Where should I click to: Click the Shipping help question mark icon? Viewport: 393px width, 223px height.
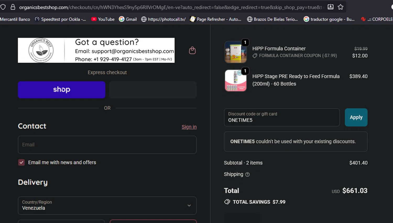point(247,174)
